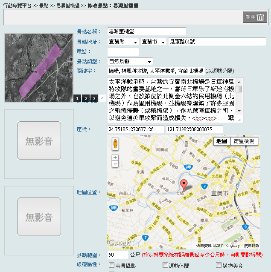Click the 刪除 trash delete button
This screenshot has height=272, width=271.
tap(255, 17)
